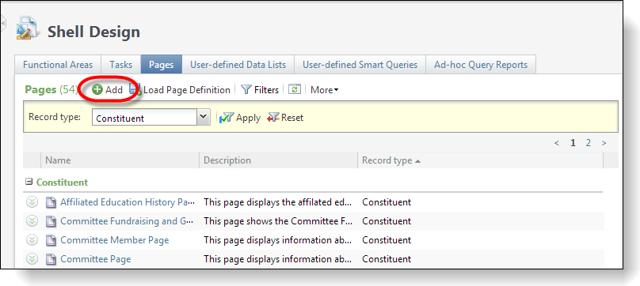Sort by the Record type column header
The width and height of the screenshot is (640, 286).
(387, 160)
